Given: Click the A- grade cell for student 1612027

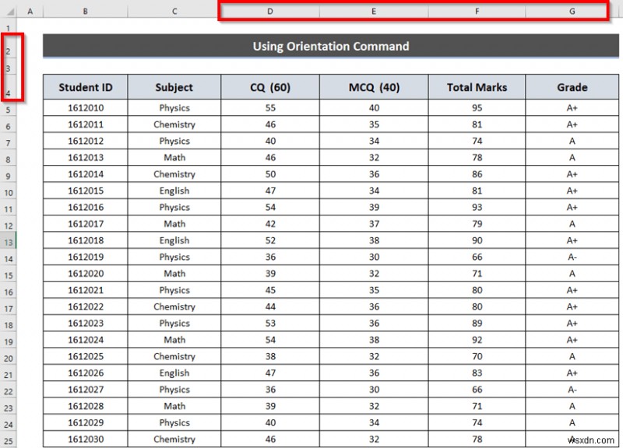Looking at the screenshot, I should [x=572, y=390].
